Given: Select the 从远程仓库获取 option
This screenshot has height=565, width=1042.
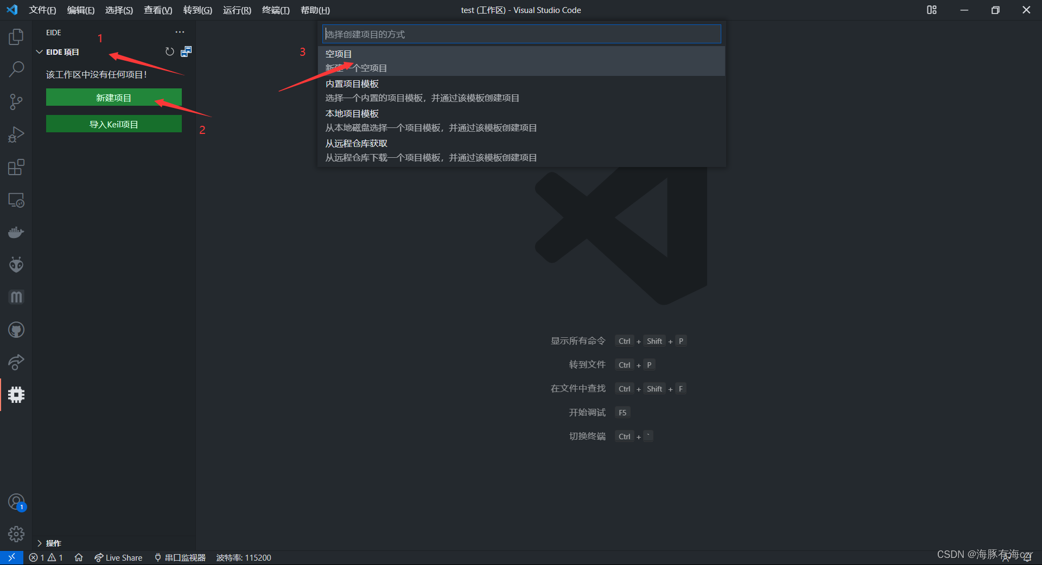Looking at the screenshot, I should 522,150.
